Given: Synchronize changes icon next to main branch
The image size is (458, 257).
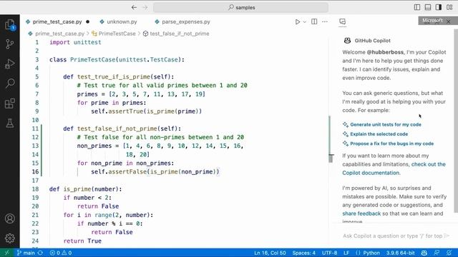Looking at the screenshot, I should tap(40, 253).
